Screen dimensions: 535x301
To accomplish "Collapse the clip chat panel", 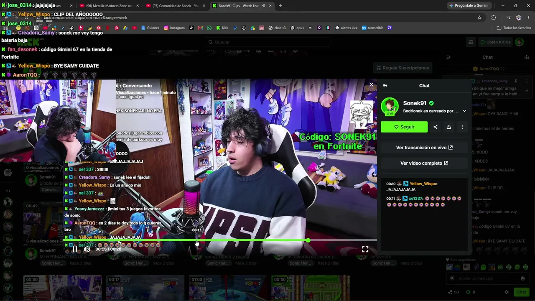I will click(385, 86).
